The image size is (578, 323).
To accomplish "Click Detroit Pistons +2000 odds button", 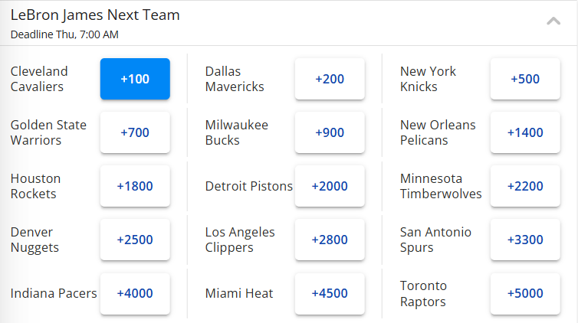I will coord(330,186).
